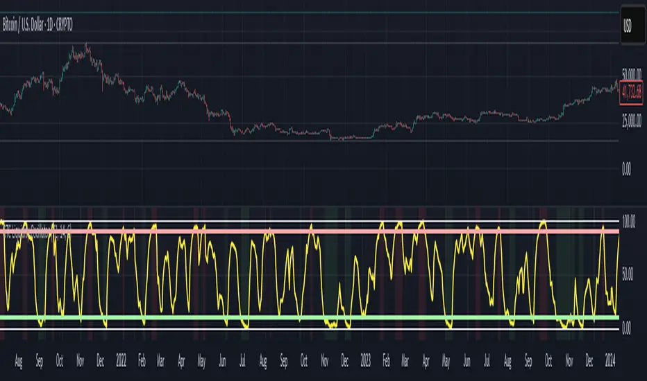Click the red 41,722.68 current price label
Viewport: 647px width, 381px height.
coord(632,89)
